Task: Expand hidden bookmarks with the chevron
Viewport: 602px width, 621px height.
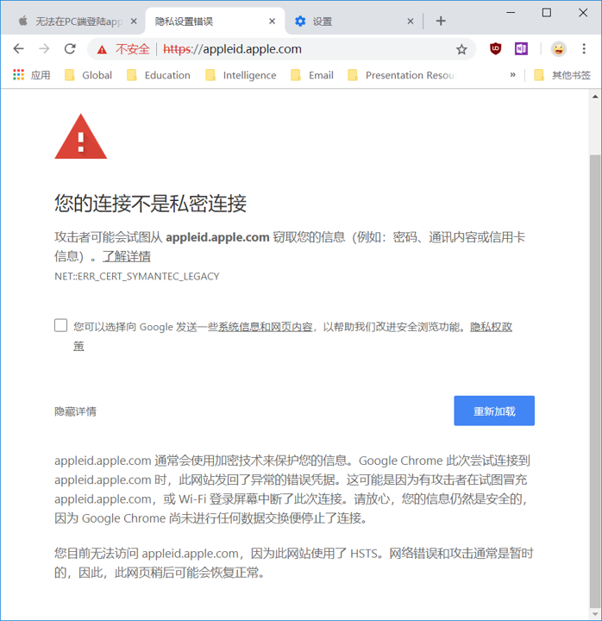Action: coord(513,75)
